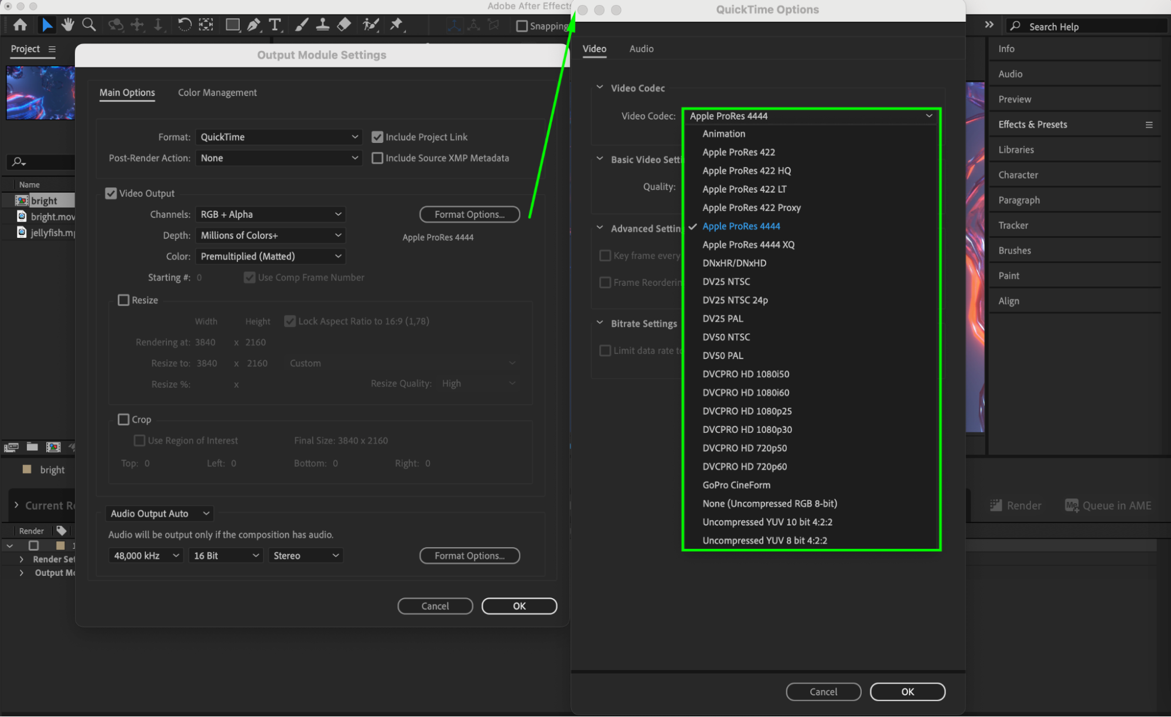Enable Include Source XMP Metadata
This screenshot has width=1171, height=717.
tap(377, 158)
